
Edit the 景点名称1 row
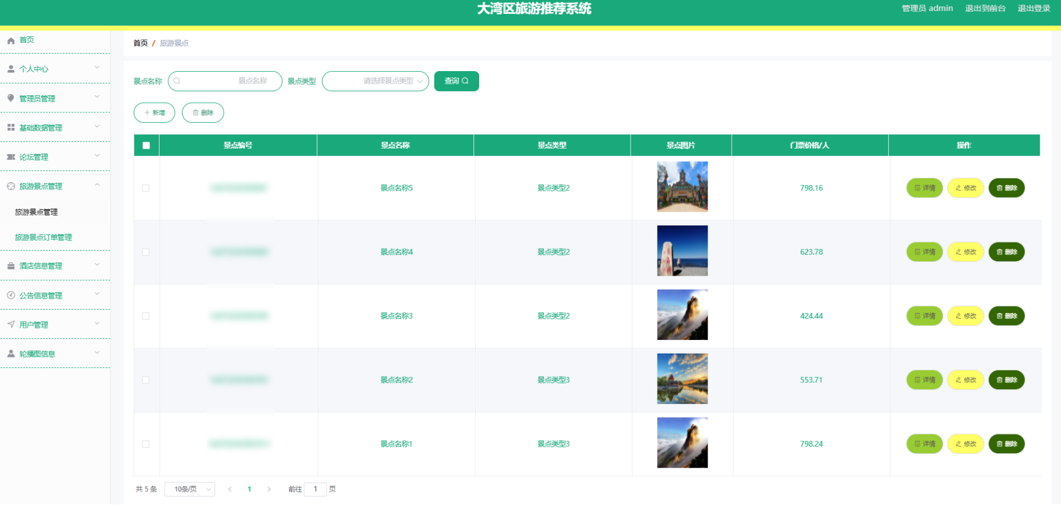point(966,444)
